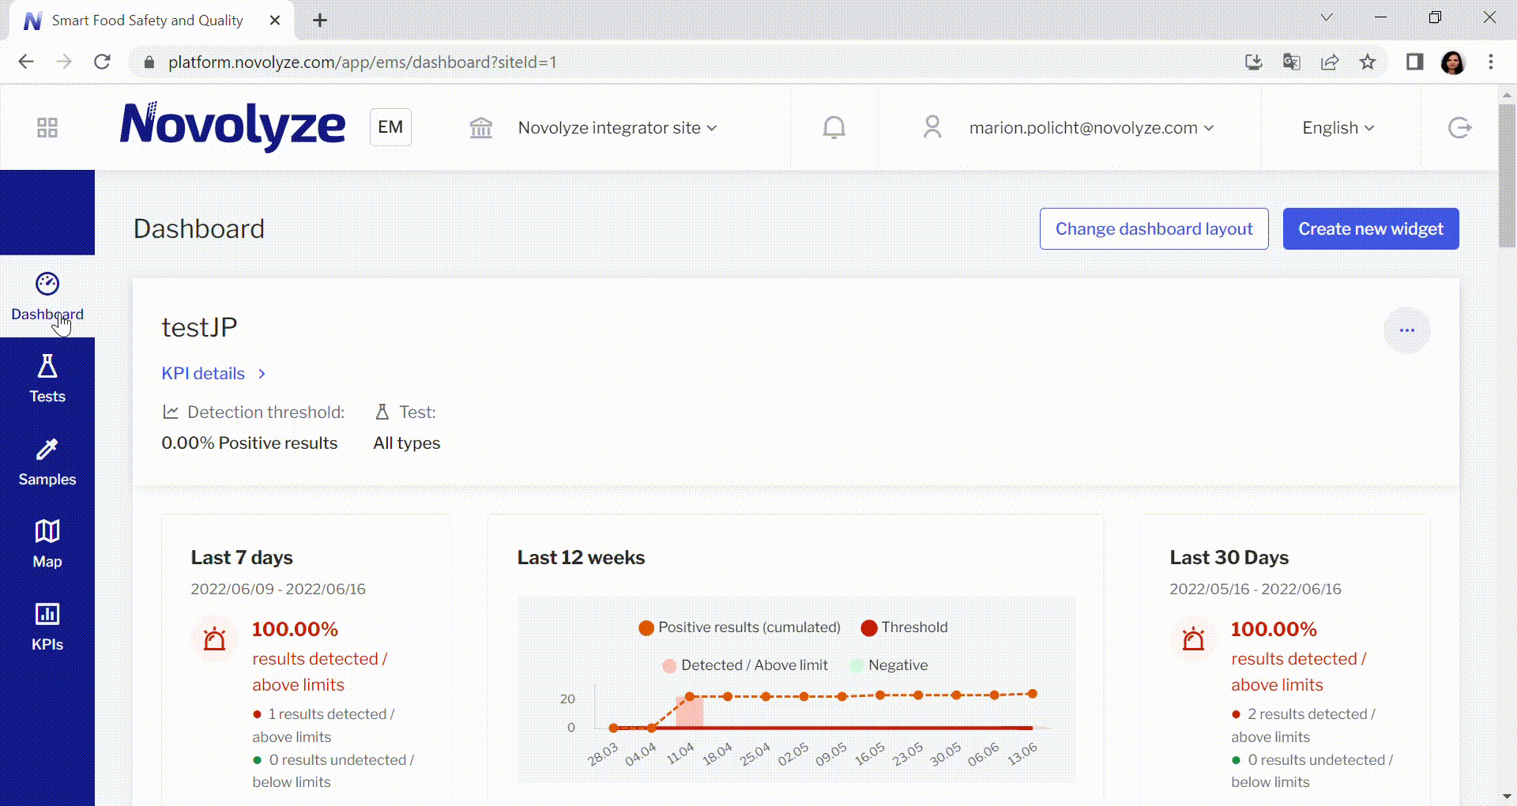Screen dimensions: 1517x806
Task: Select Dashboard in the sidebar
Action: [x=47, y=296]
